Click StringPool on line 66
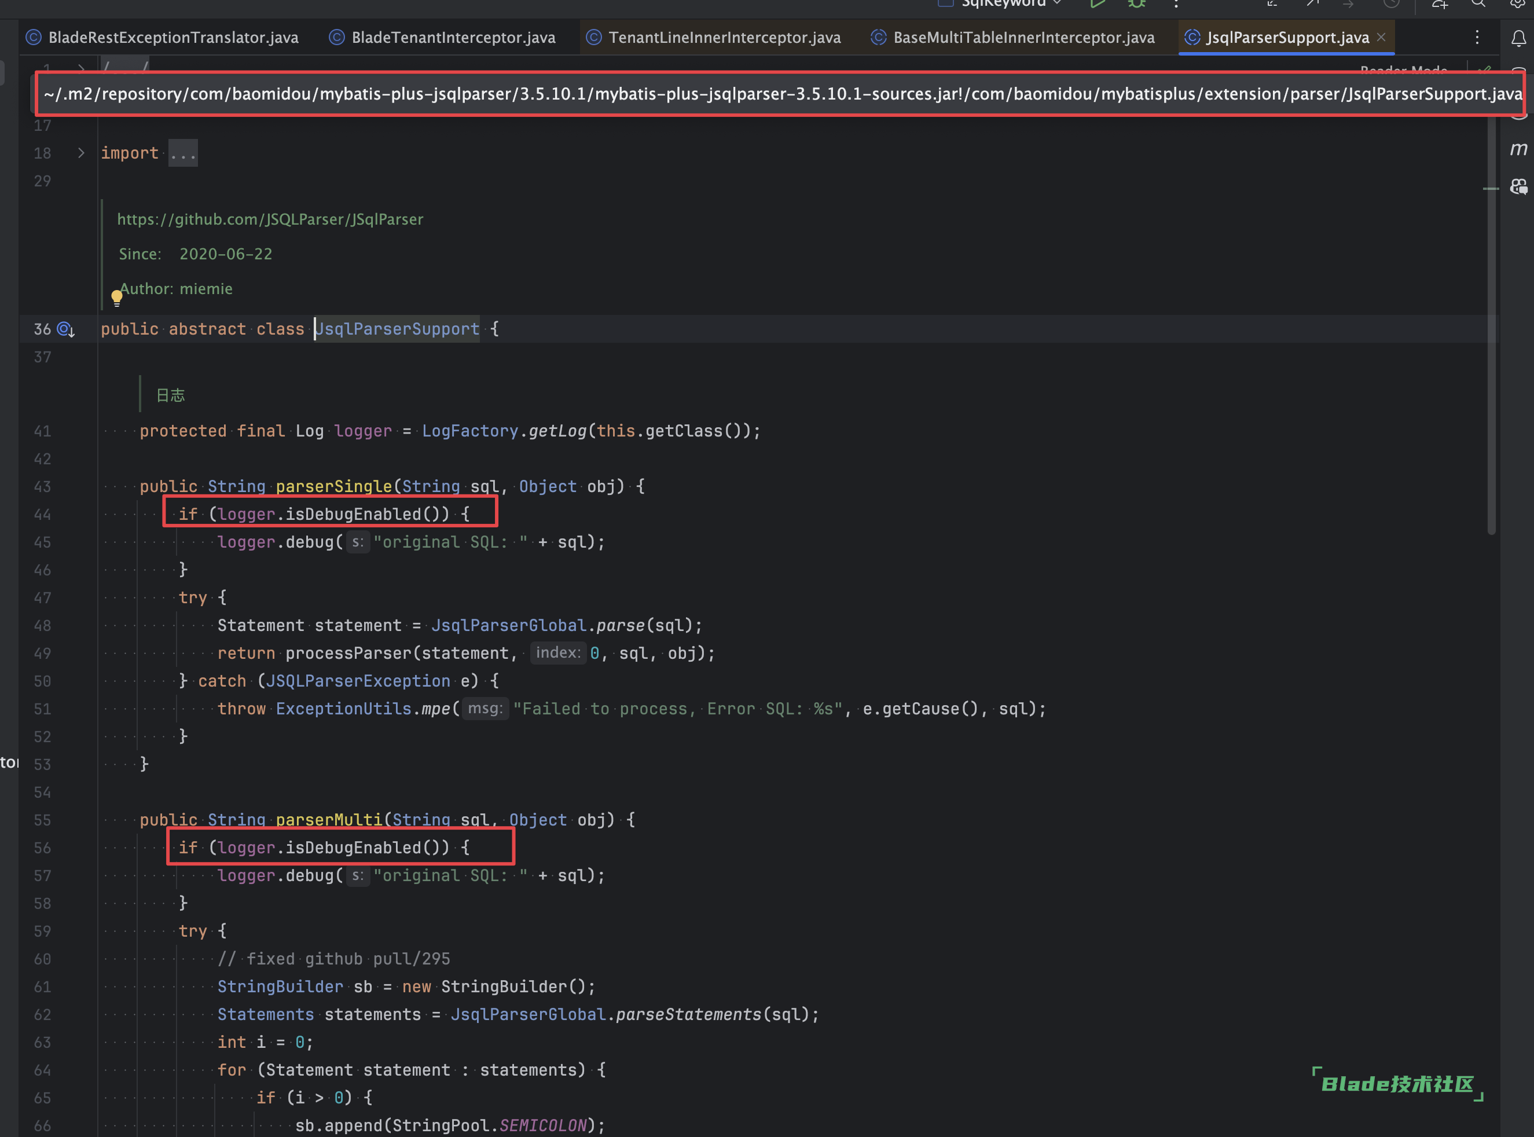The width and height of the screenshot is (1534, 1137). click(441, 1125)
